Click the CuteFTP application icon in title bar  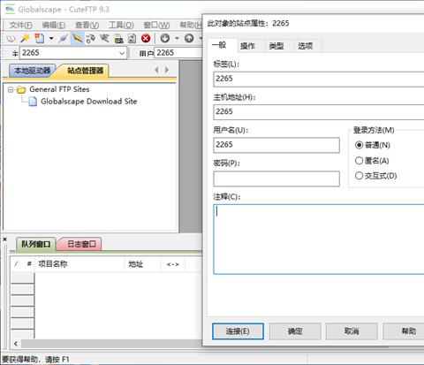pyautogui.click(x=10, y=10)
